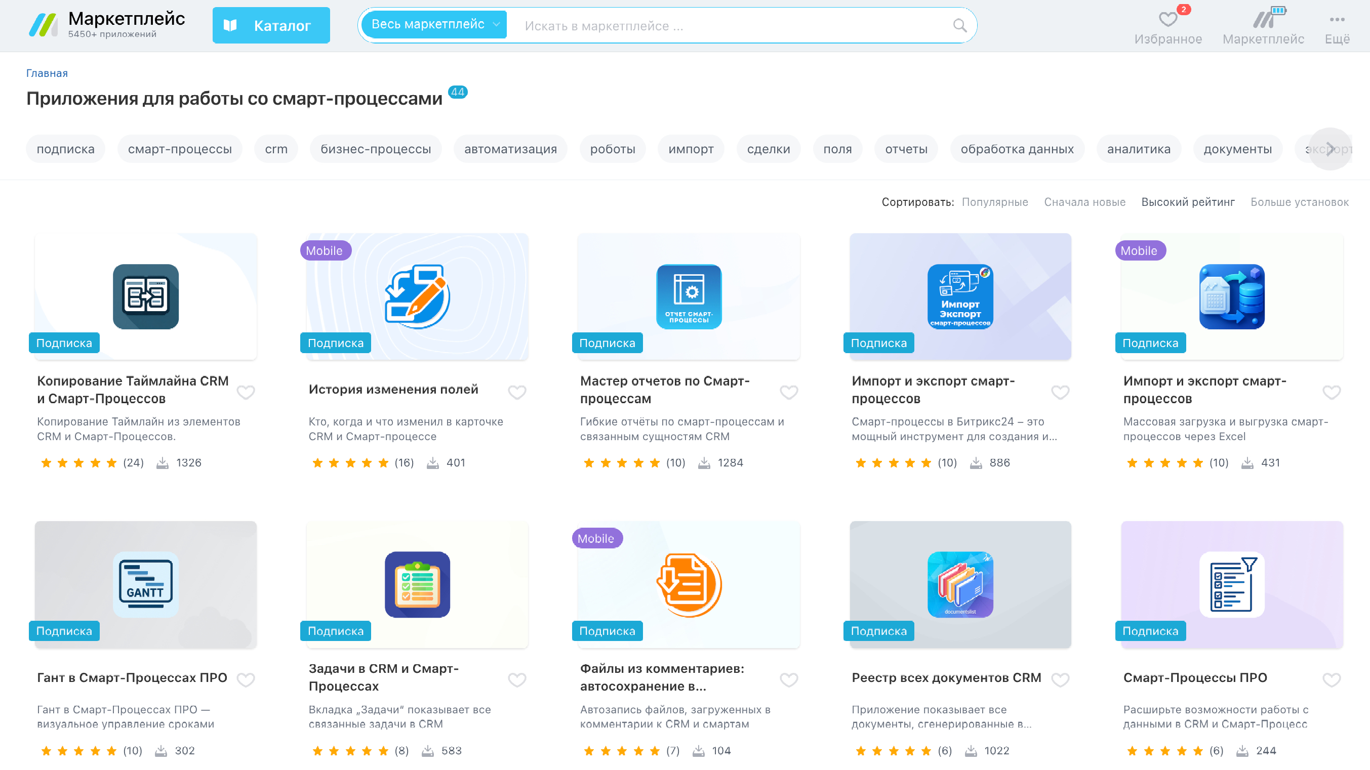Click star rating of Копирование Таймлайна CRM
This screenshot has width=1370, height=770.
(78, 462)
